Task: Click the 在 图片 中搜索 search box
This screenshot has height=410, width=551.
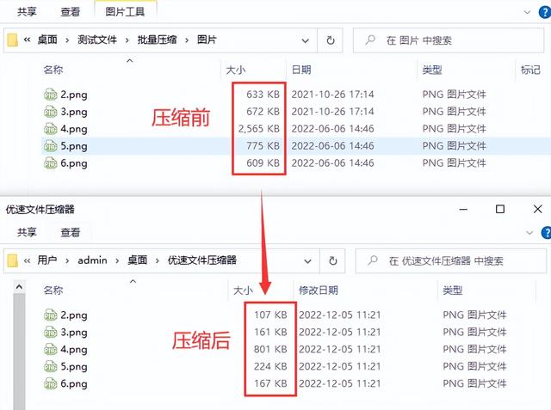Action: [449, 40]
